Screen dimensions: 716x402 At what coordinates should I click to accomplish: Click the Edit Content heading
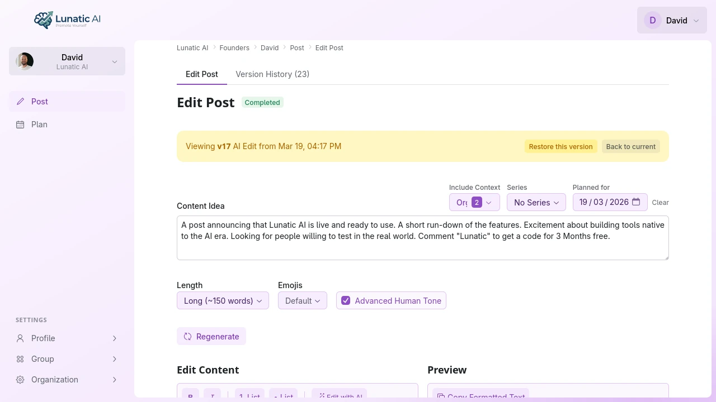tap(208, 370)
